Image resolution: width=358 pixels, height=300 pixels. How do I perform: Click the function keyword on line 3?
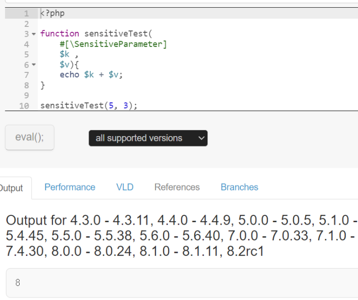click(59, 34)
